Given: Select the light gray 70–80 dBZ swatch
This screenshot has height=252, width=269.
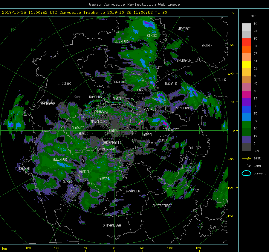Looking at the screenshot, I should point(246,27).
